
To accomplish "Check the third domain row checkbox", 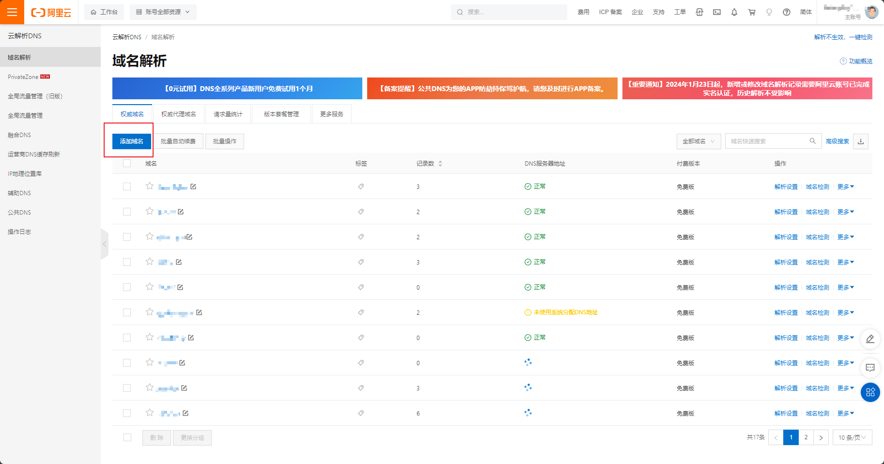I will (x=127, y=237).
